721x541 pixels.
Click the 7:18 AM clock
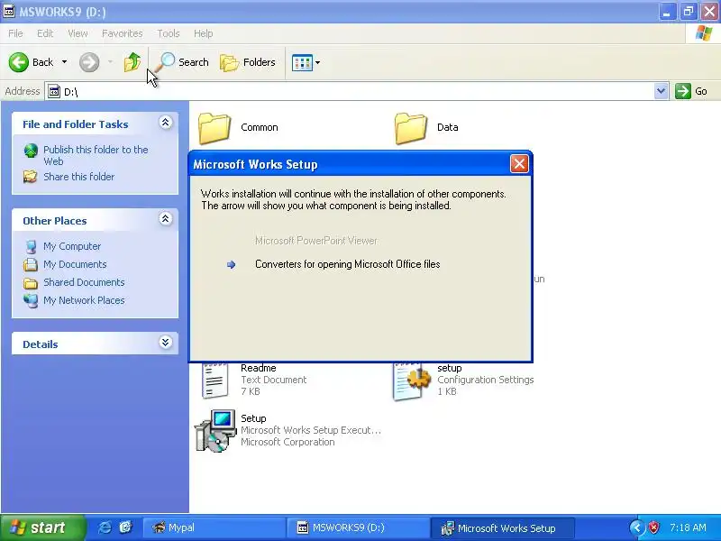point(688,527)
